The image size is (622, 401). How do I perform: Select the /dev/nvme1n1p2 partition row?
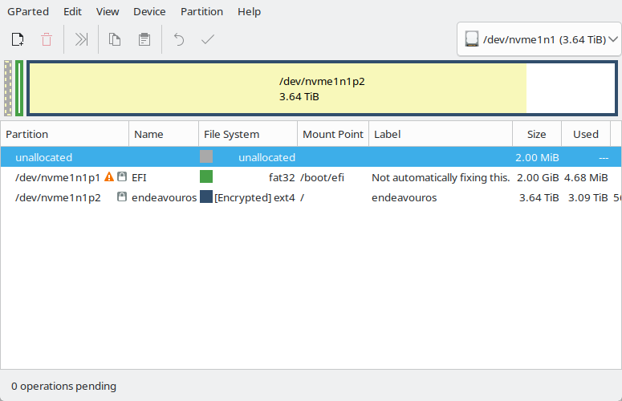(311, 197)
